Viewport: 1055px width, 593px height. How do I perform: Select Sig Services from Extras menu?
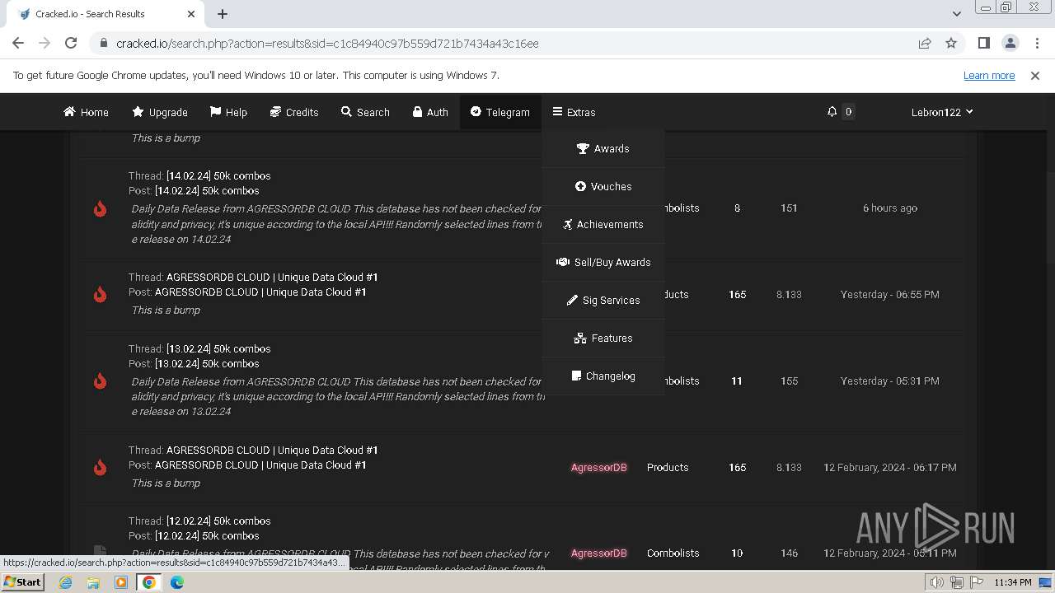pos(603,300)
